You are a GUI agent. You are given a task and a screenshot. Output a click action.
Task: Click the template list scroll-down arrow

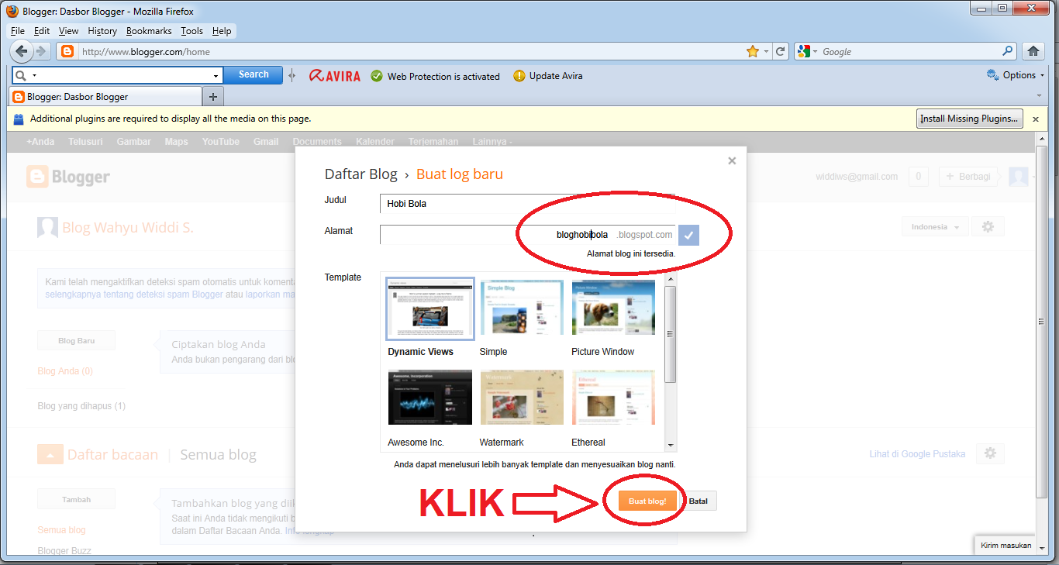point(671,446)
